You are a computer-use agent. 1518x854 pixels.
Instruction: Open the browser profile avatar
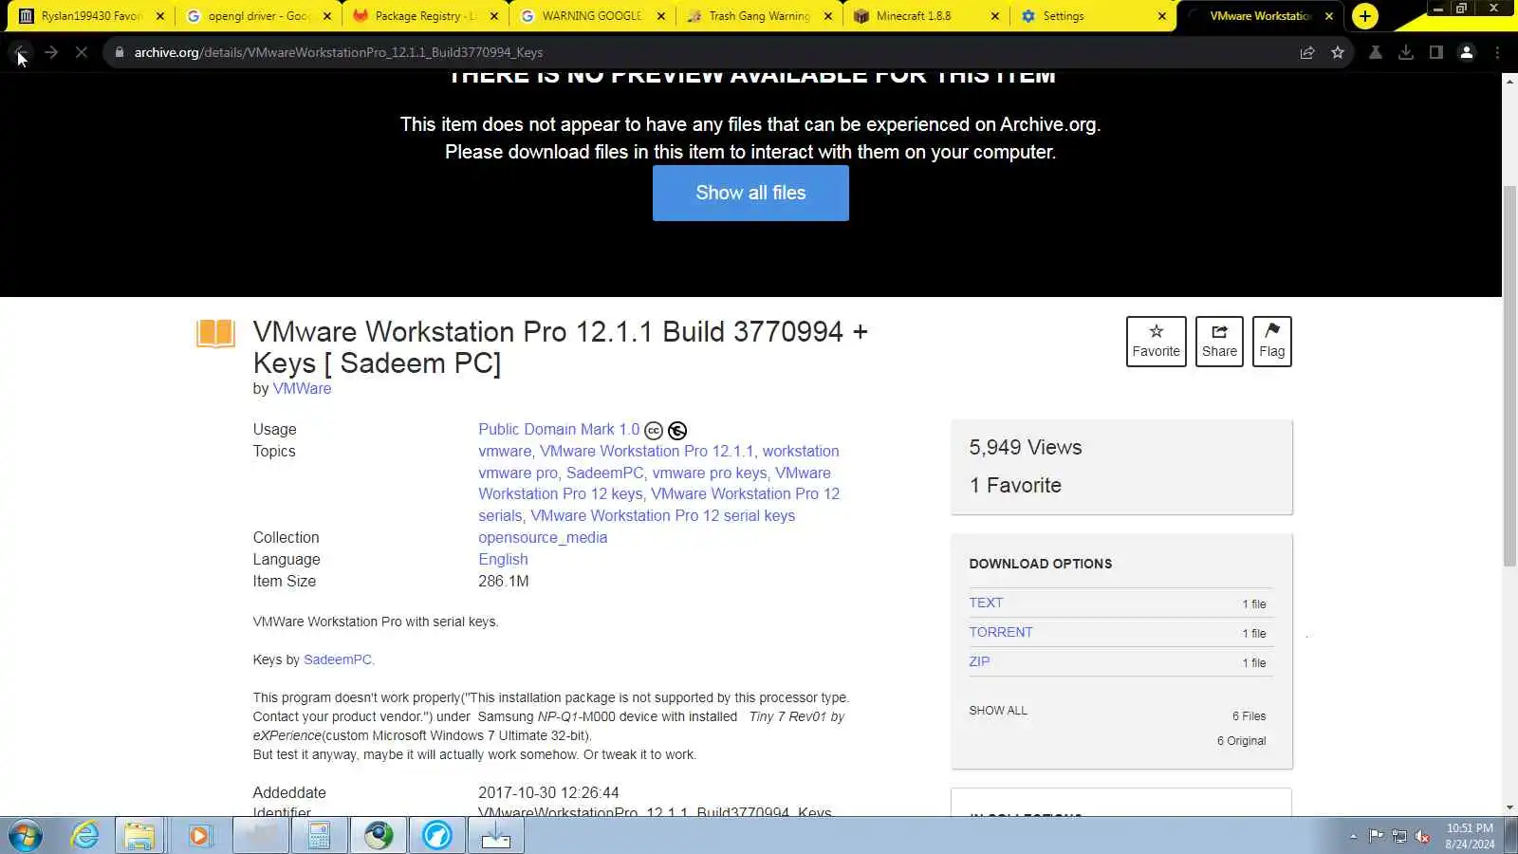pos(1467,53)
